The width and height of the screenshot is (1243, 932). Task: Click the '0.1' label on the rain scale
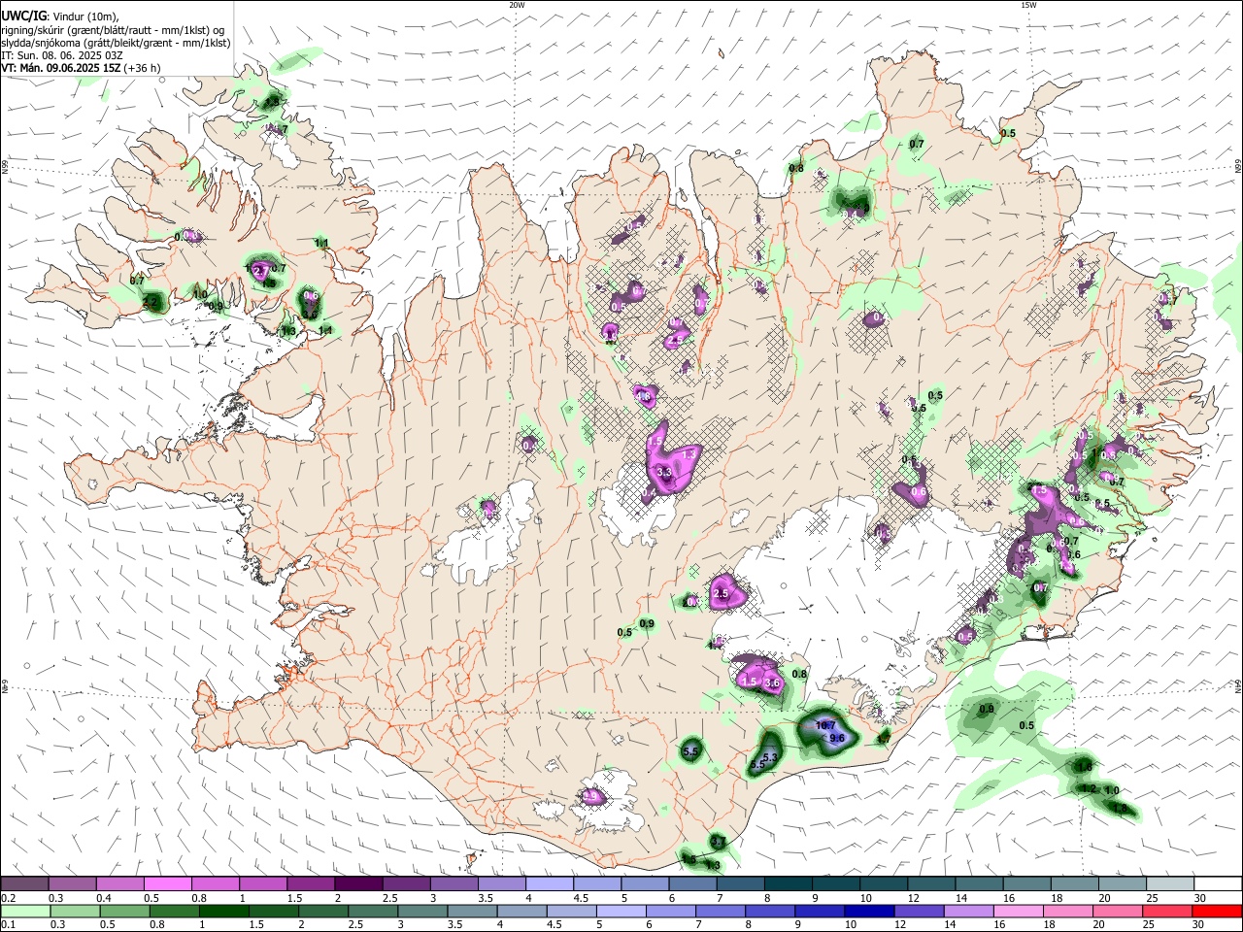pos(8,925)
